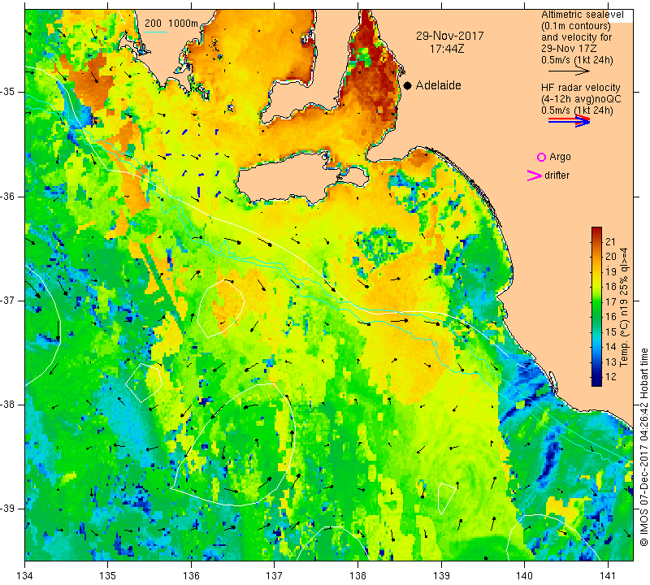Image resolution: width=650 pixels, height=585 pixels.
Task: Click the cyan 200m contour legend line
Action: click(156, 31)
